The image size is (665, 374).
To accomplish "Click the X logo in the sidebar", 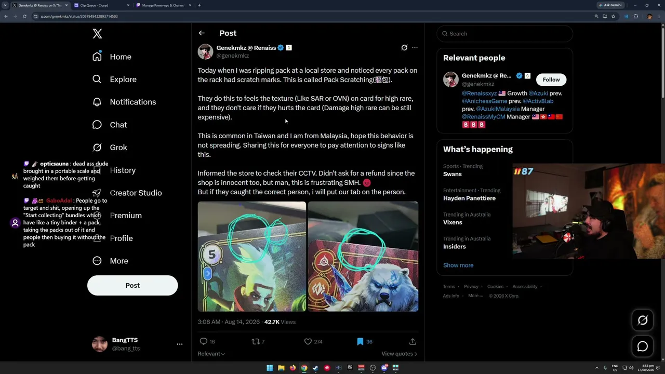I will (97, 34).
